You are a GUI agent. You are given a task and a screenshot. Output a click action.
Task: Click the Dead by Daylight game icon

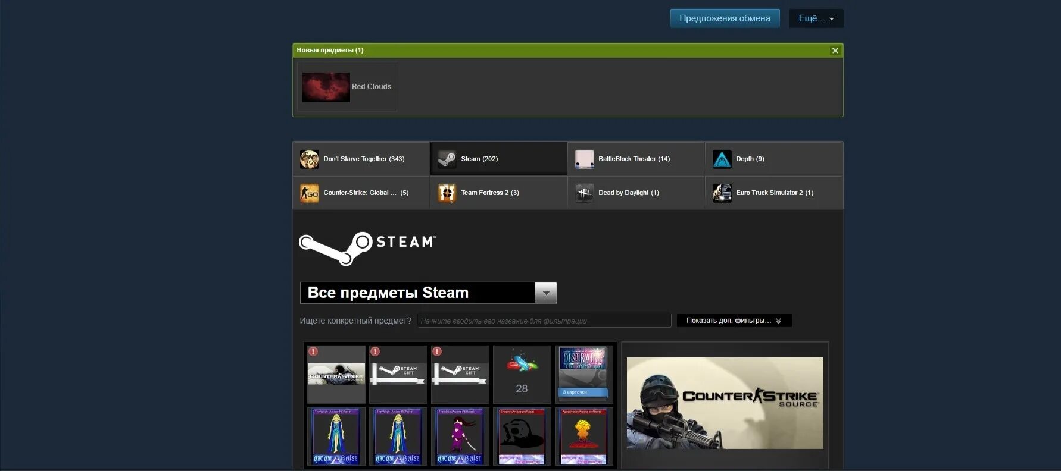[585, 193]
